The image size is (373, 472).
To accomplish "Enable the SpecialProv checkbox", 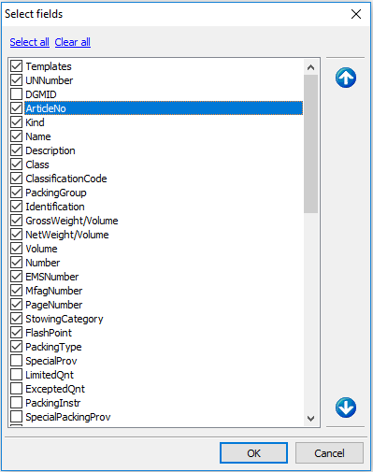I will pyautogui.click(x=16, y=361).
